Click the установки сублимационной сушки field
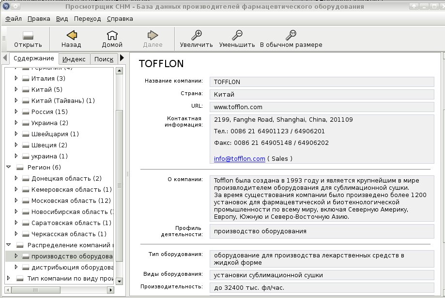This screenshot has width=445, height=298. point(322,275)
